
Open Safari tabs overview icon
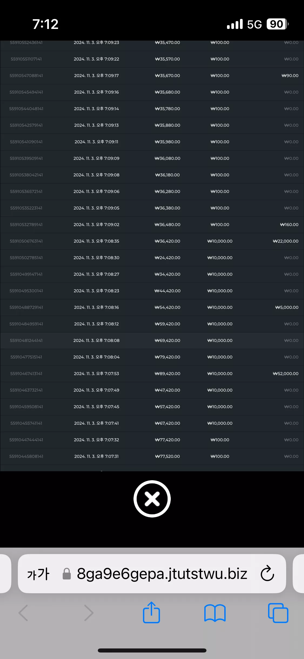click(278, 613)
